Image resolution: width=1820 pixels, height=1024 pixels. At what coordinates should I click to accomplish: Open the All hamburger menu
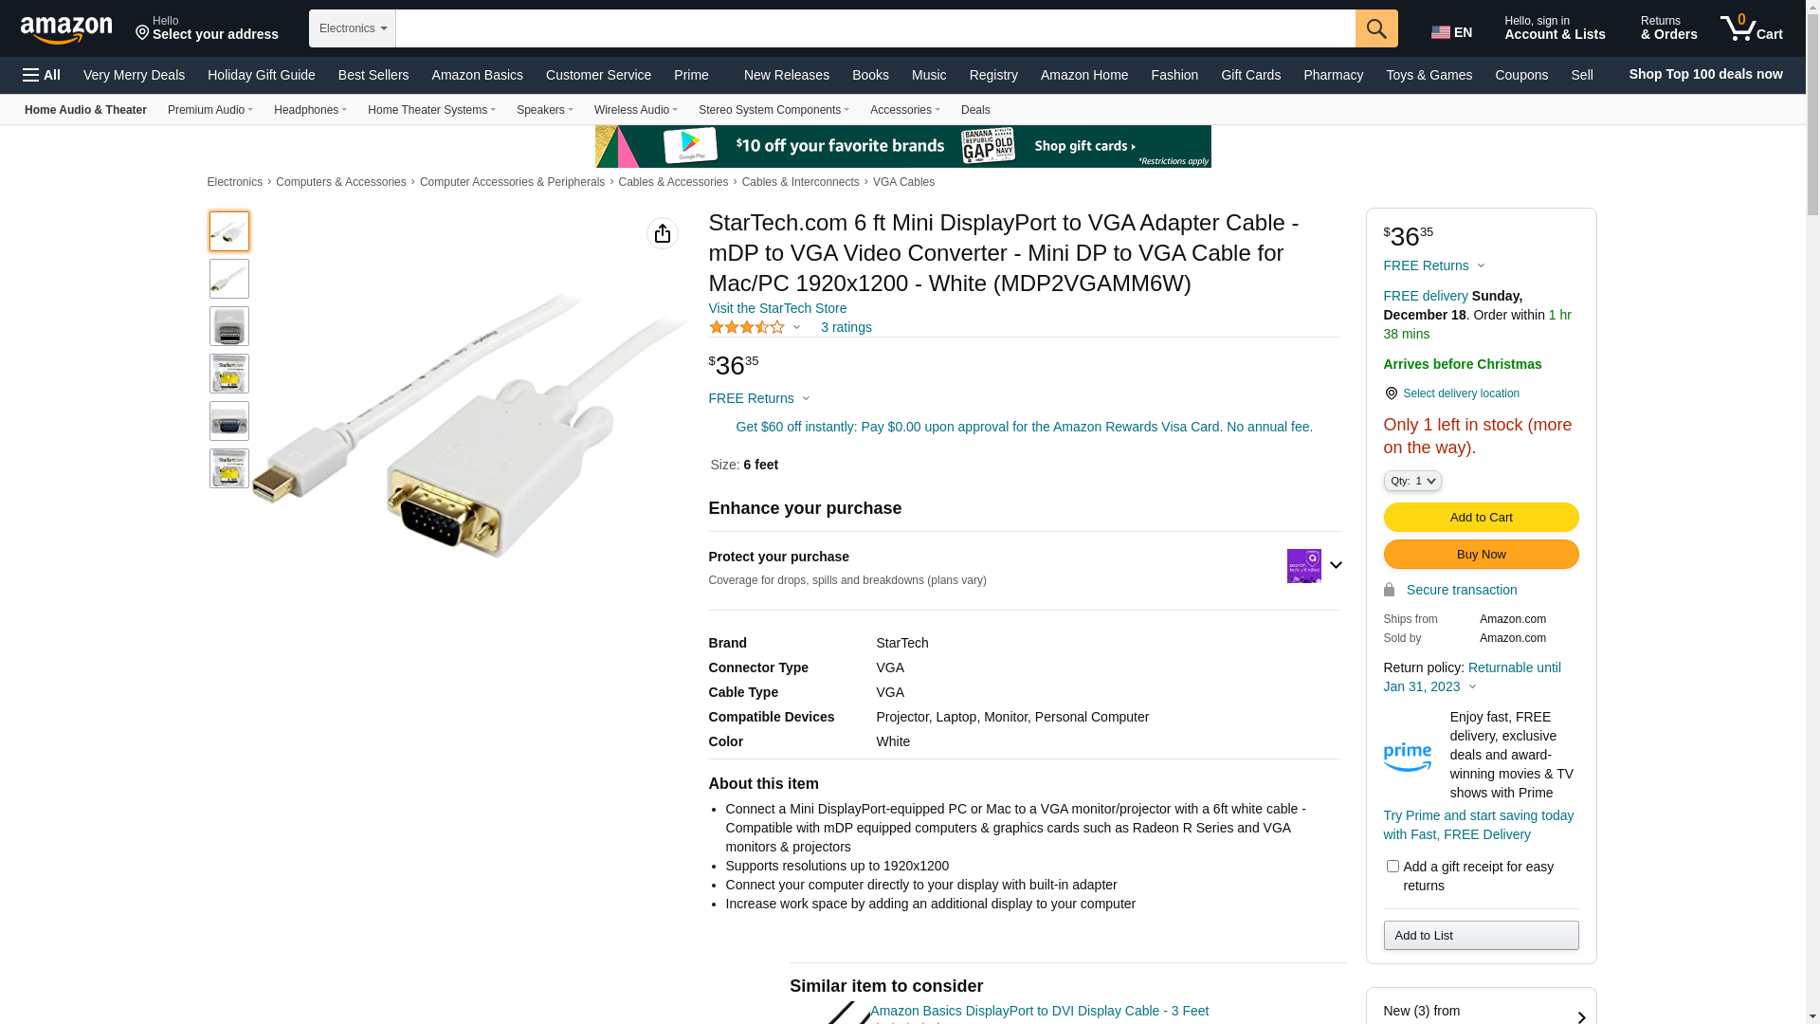point(42,75)
